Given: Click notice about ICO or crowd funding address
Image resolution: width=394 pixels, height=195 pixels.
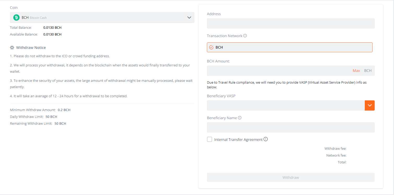Looking at the screenshot, I should coord(60,56).
